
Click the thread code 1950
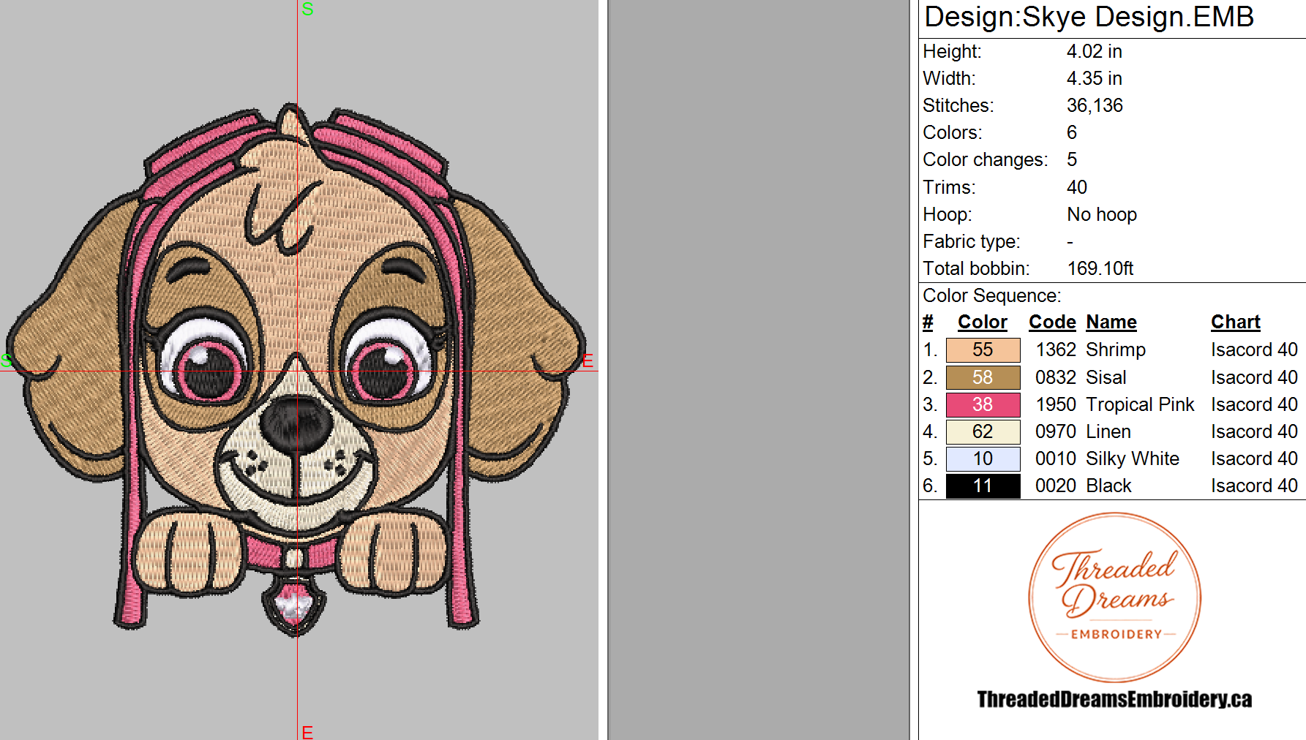[1056, 404]
